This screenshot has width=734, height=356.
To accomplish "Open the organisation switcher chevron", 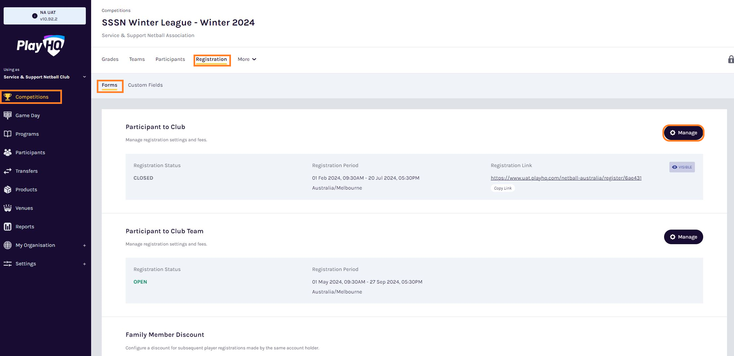I will coord(85,77).
